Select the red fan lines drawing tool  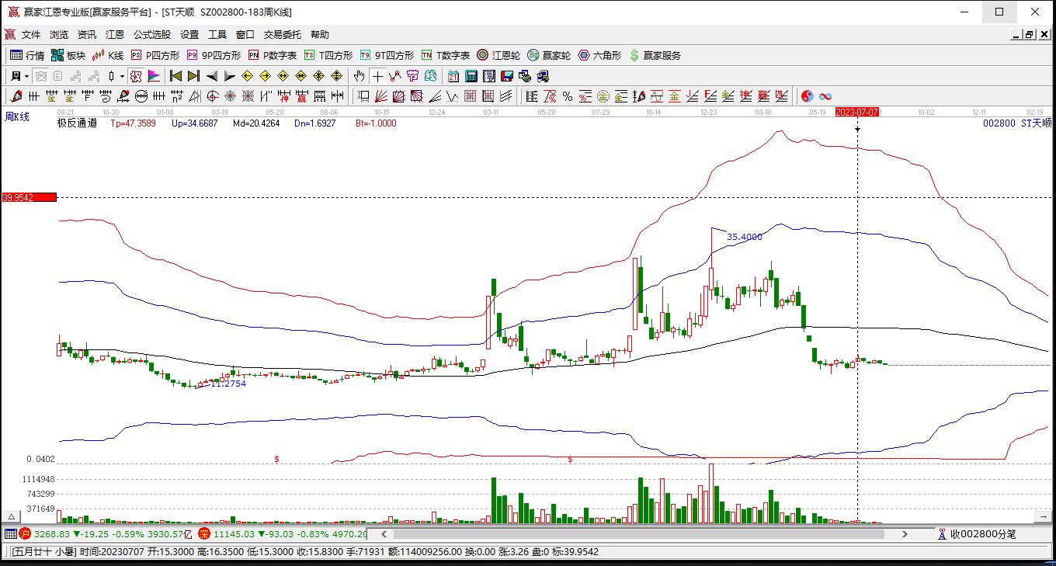(381, 96)
